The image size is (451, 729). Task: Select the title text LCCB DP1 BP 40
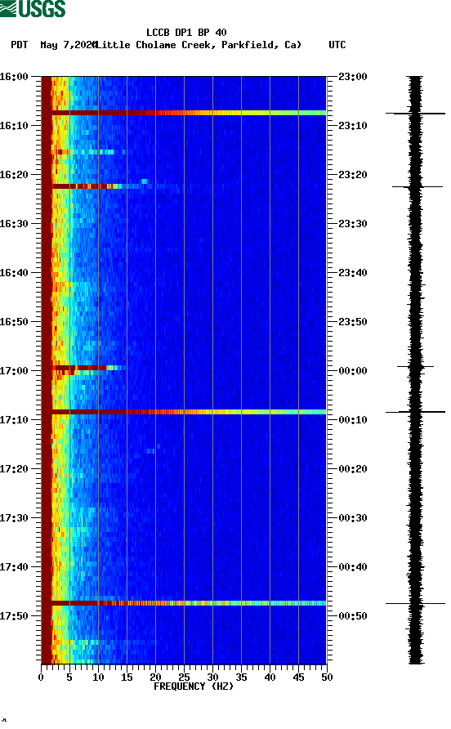coord(186,33)
